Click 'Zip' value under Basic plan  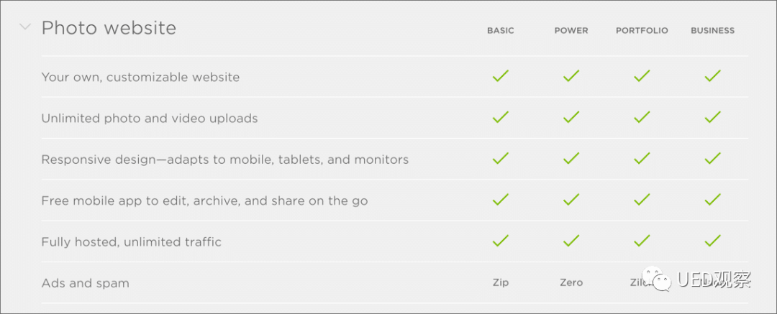click(x=501, y=283)
